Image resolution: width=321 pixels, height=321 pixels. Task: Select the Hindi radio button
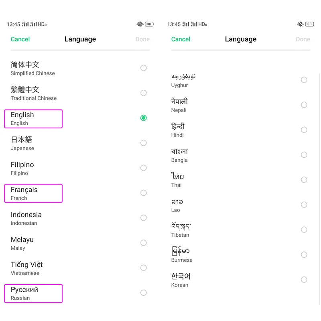pos(304,130)
